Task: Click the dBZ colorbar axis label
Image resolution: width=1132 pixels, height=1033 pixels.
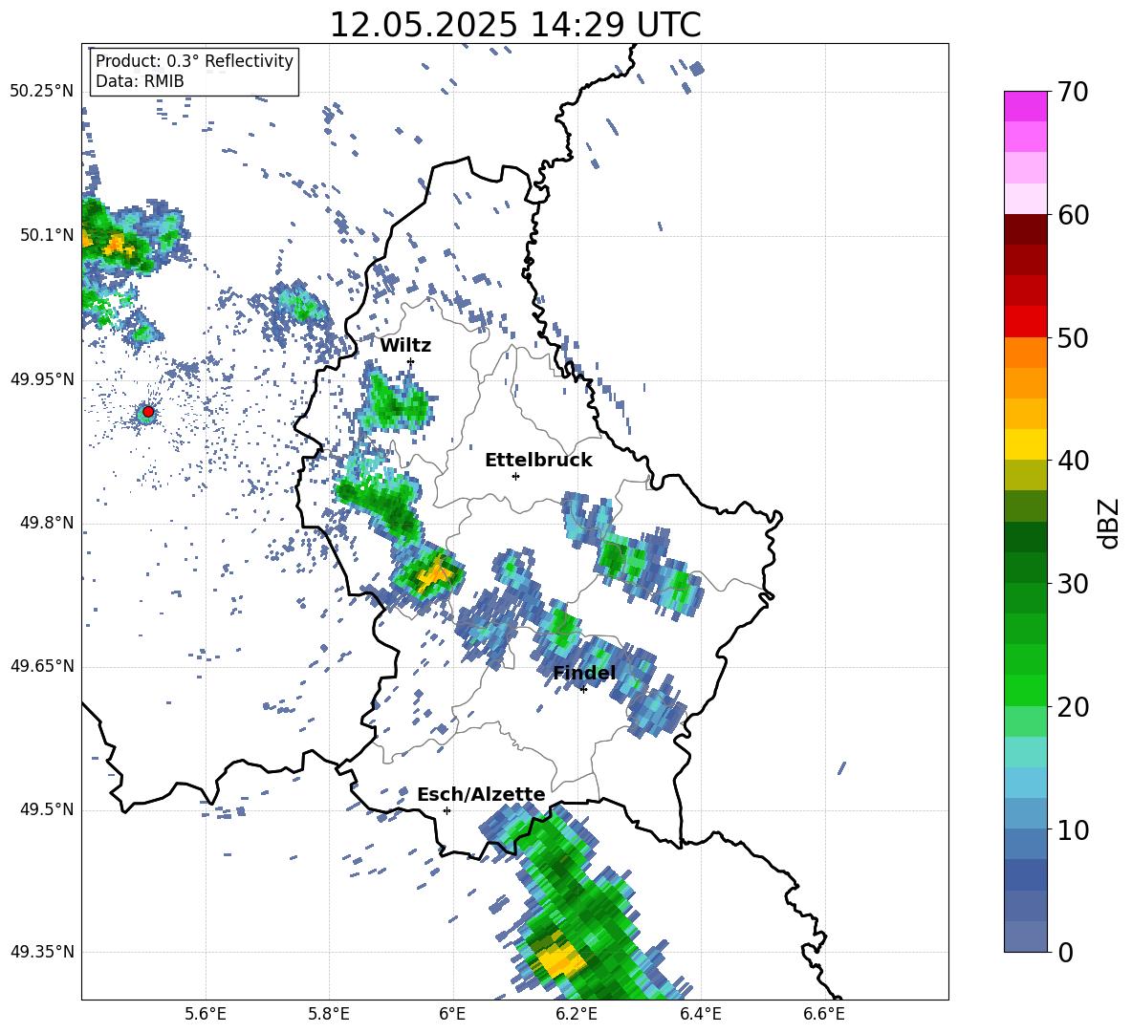Action: point(1110,523)
